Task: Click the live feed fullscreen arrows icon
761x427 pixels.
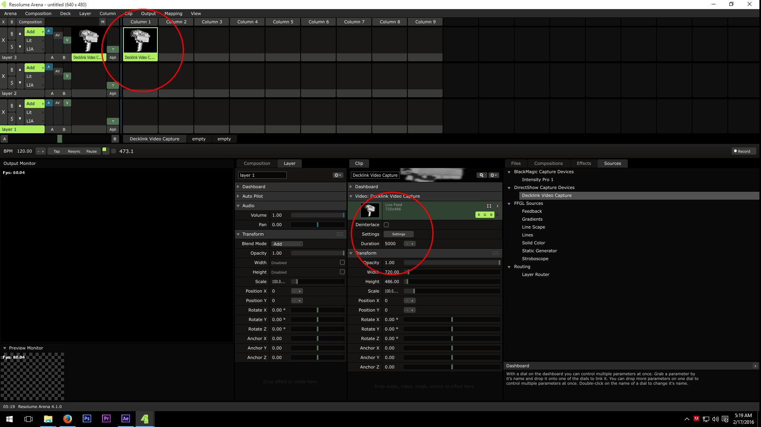Action: pos(489,206)
